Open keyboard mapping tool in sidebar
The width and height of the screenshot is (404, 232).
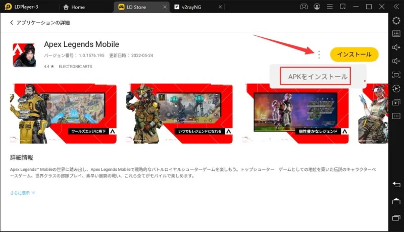[x=396, y=33]
